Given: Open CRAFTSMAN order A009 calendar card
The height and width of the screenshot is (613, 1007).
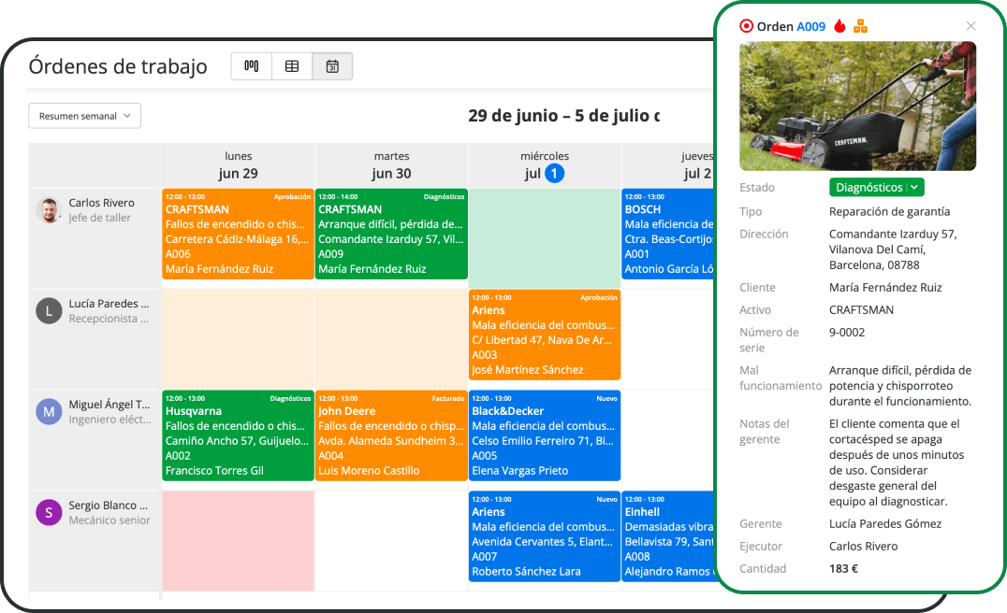Looking at the screenshot, I should coord(391,234).
